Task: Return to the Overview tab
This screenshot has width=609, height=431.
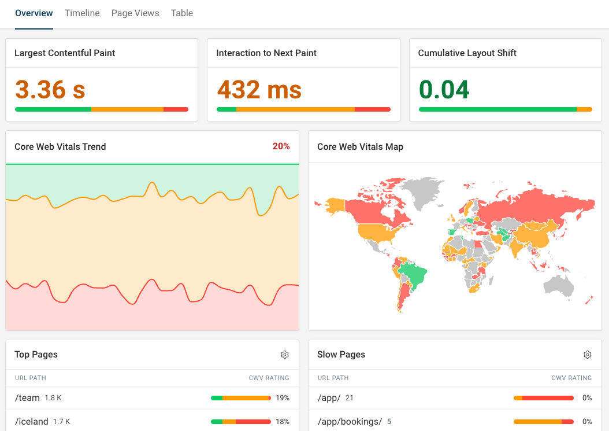Action: click(x=34, y=13)
